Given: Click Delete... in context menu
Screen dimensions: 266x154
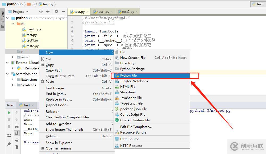Looking at the screenshot, I should (77, 136).
